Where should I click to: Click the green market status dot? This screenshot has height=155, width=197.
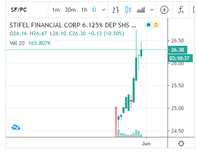pos(149,25)
